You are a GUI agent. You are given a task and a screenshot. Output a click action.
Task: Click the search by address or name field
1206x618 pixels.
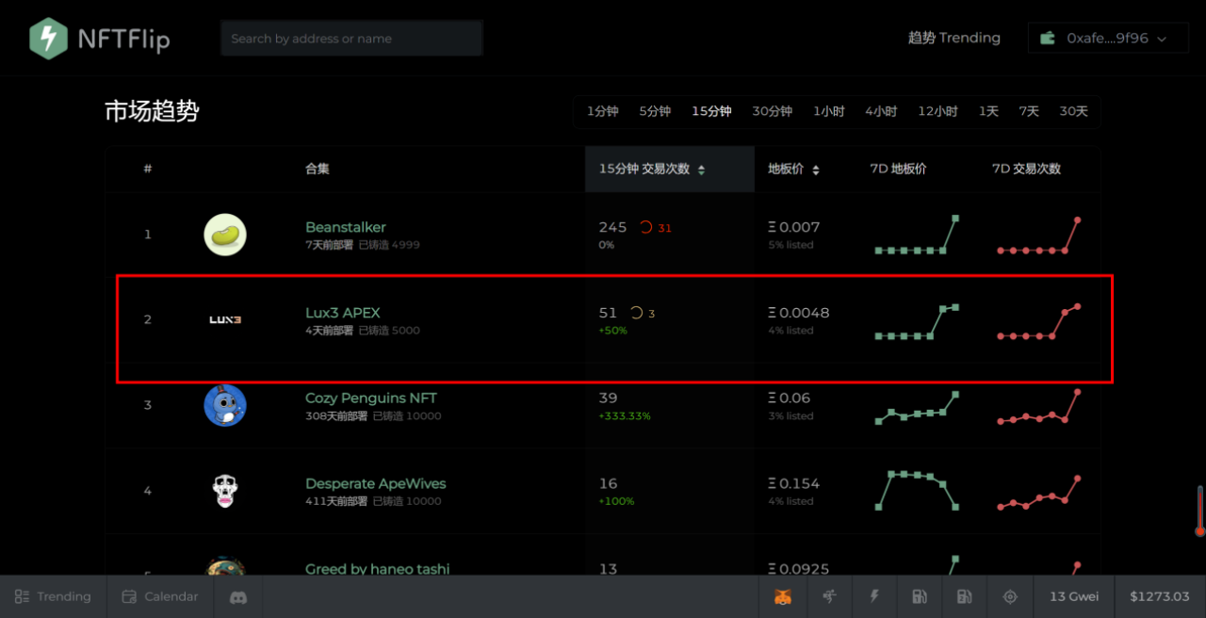[x=351, y=39]
